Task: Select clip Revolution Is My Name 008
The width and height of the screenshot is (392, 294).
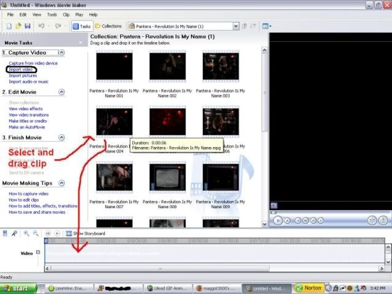Action: click(167, 177)
